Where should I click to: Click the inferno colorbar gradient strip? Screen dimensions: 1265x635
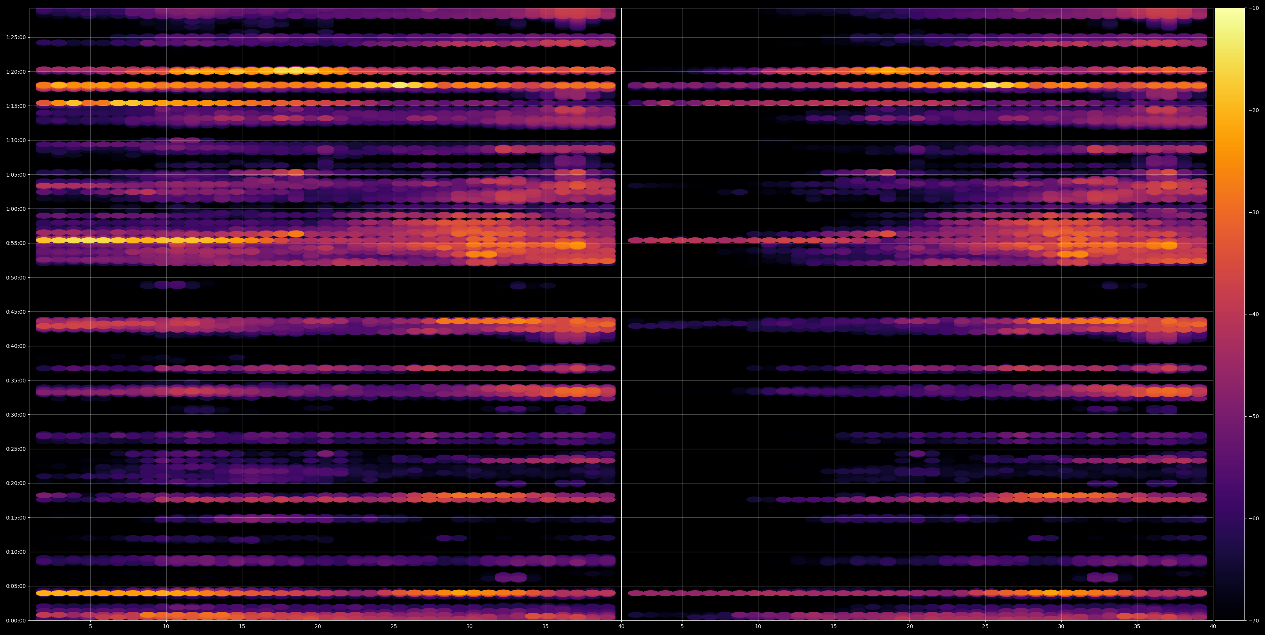1230,314
